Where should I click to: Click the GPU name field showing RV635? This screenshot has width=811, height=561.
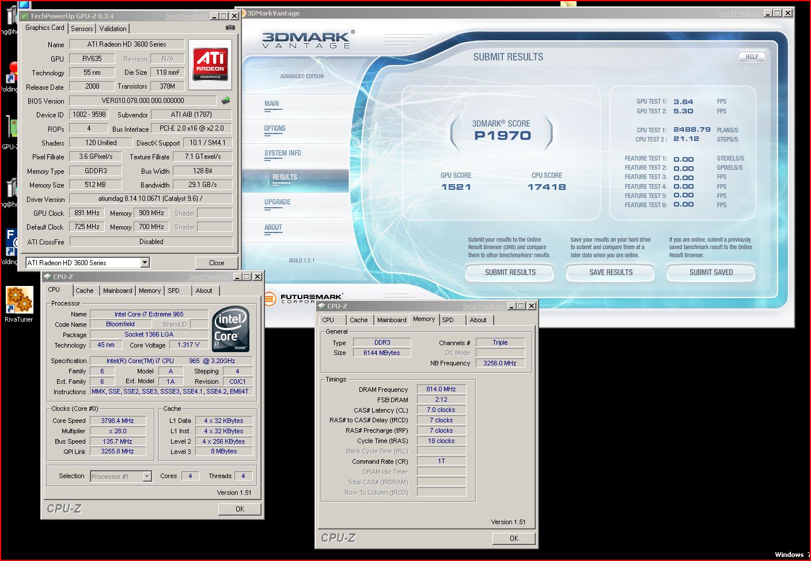click(x=92, y=59)
